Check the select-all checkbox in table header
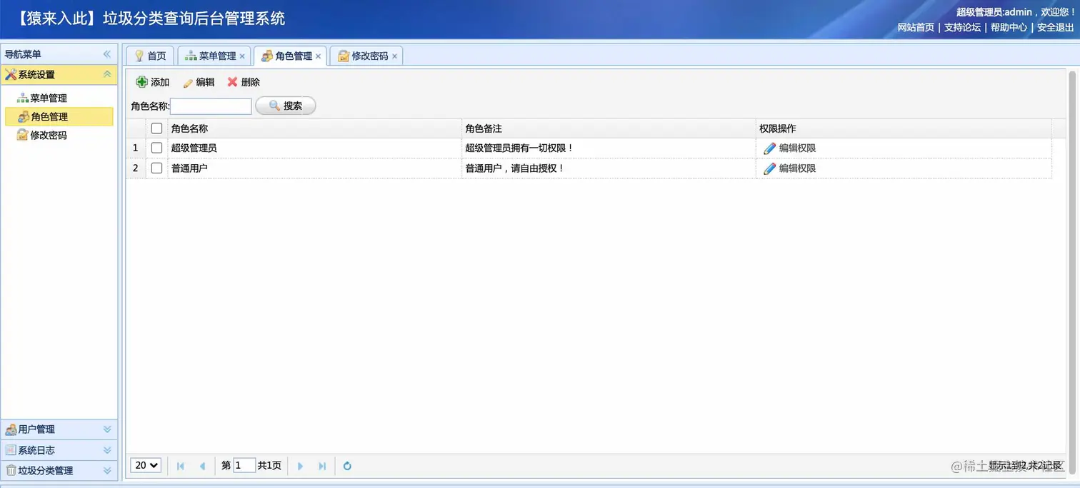1080x488 pixels. [157, 128]
